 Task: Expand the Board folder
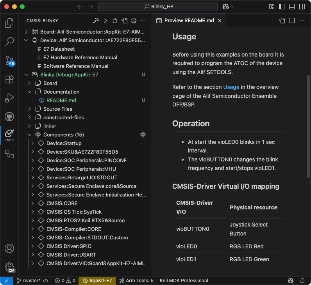[x=29, y=83]
